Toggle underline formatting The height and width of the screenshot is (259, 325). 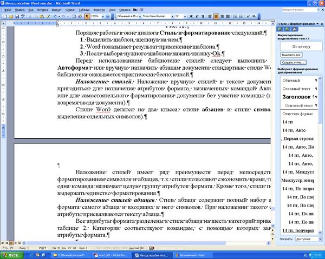pyautogui.click(x=203, y=16)
